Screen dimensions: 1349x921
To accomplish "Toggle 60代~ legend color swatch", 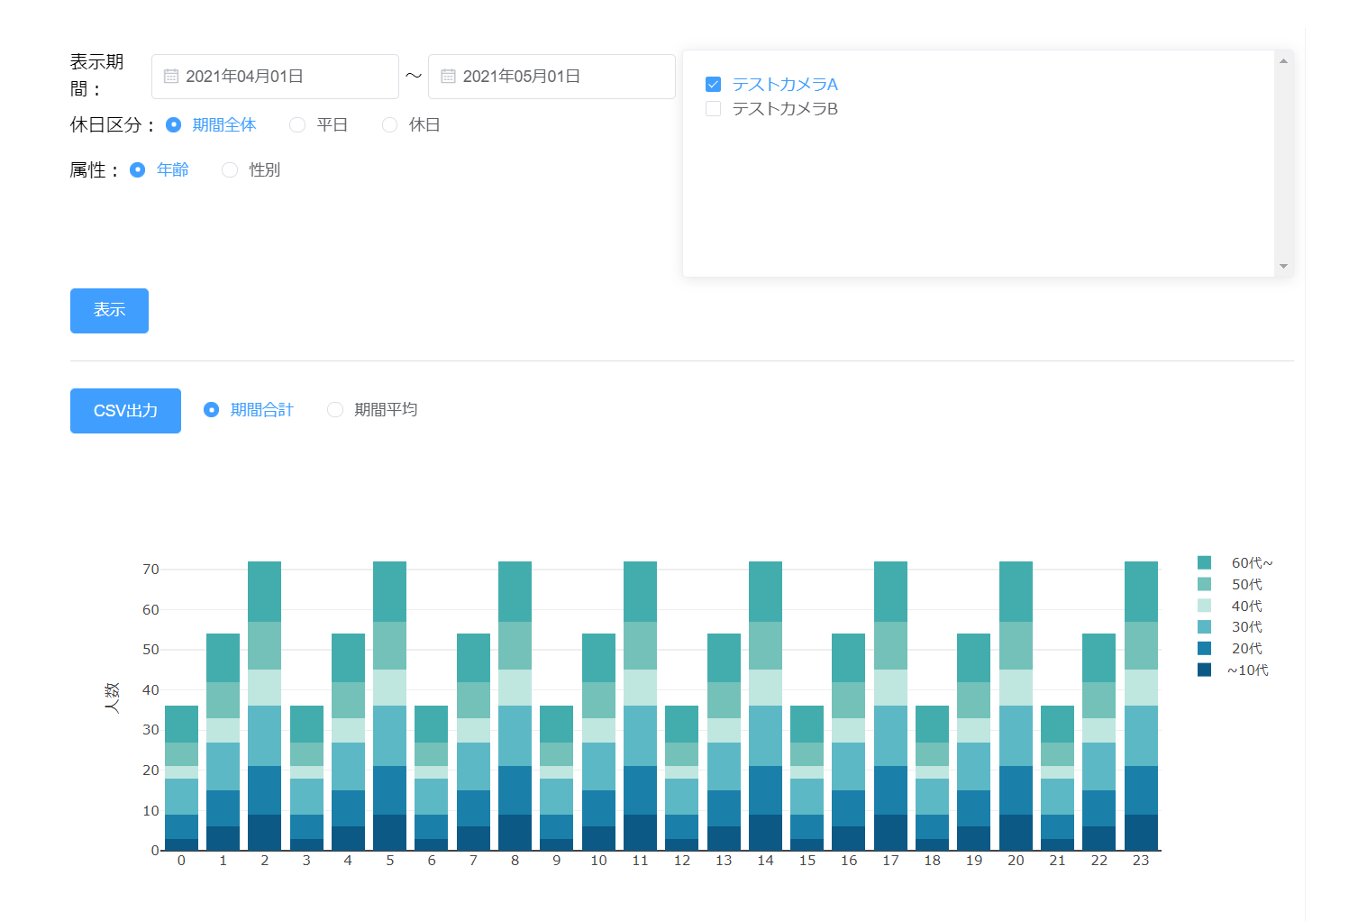I will point(1204,563).
